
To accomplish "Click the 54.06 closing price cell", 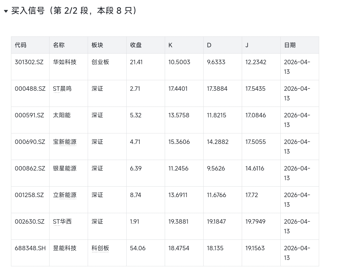I will click(x=138, y=248).
